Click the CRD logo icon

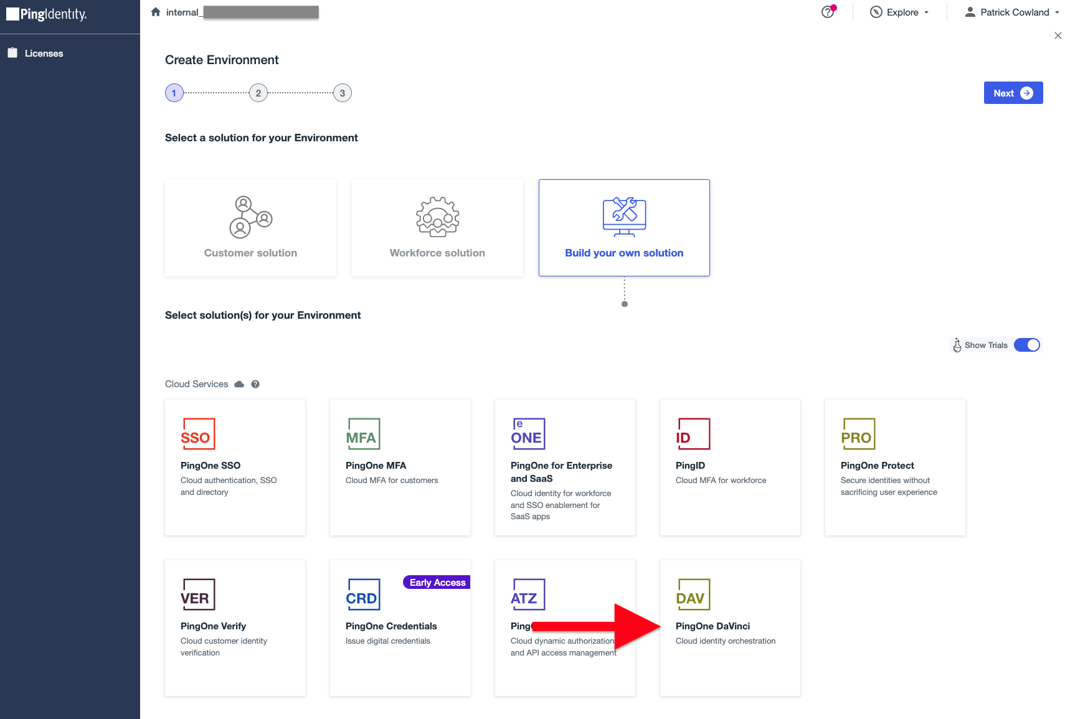(x=362, y=594)
